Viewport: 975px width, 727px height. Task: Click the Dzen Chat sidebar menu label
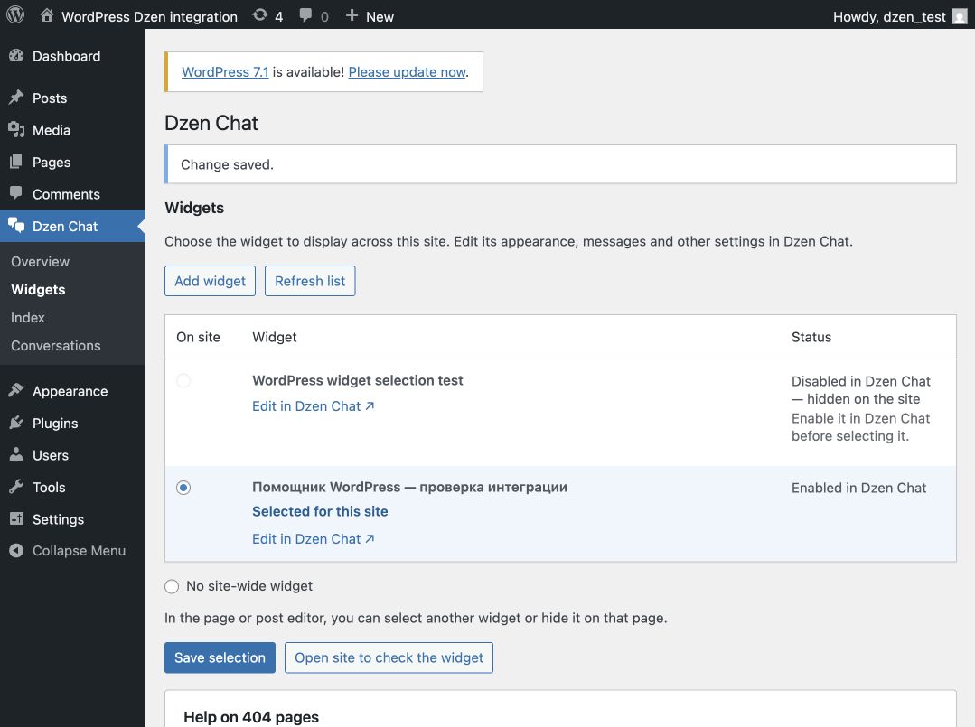tap(65, 226)
